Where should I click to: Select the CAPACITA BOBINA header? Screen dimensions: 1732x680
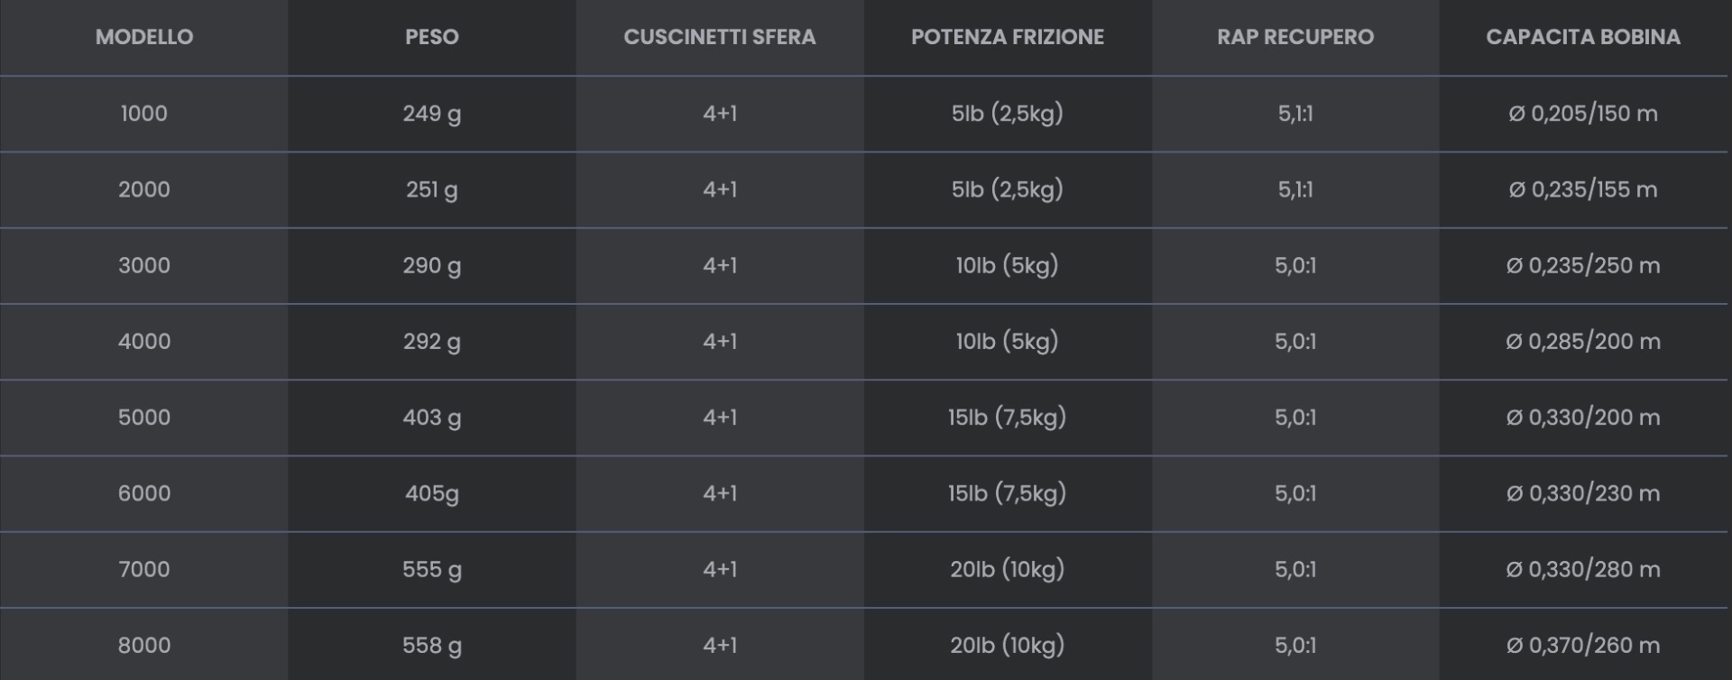tap(1583, 37)
